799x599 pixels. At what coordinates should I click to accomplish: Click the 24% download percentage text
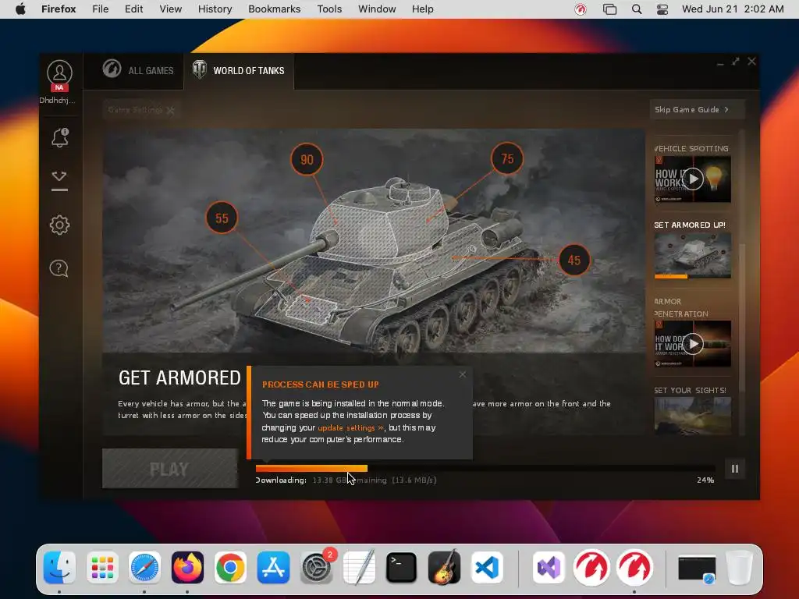(x=705, y=480)
